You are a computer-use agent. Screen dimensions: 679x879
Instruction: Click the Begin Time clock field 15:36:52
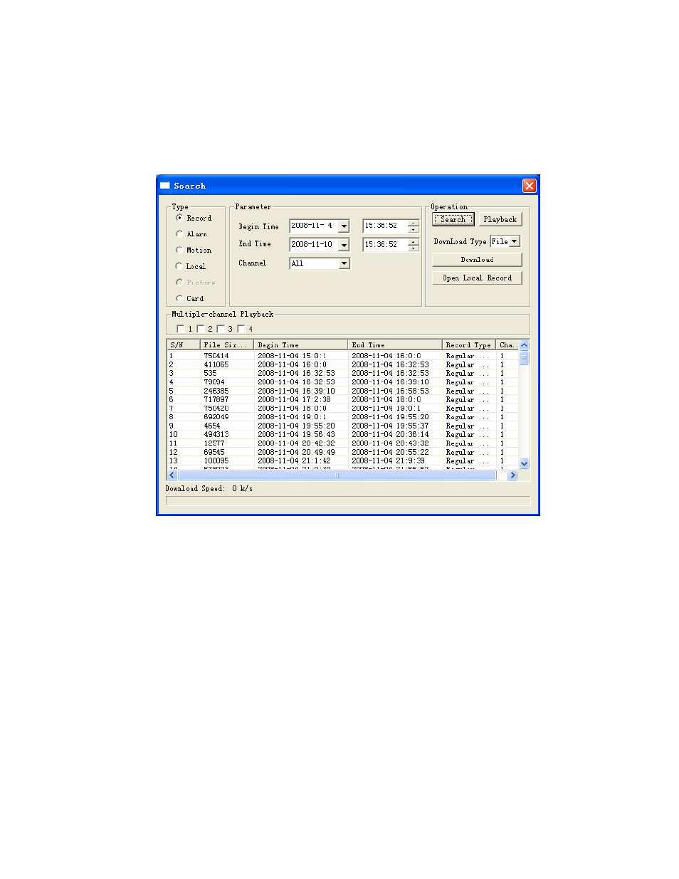click(385, 226)
